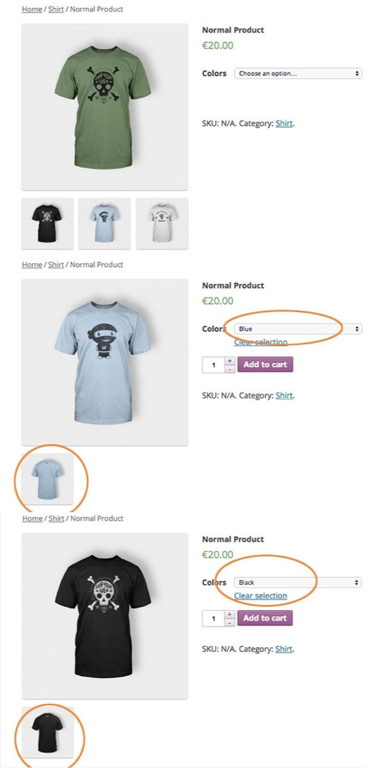Image resolution: width=380 pixels, height=768 pixels.
Task: Click the large green shirt product image
Action: 104,107
